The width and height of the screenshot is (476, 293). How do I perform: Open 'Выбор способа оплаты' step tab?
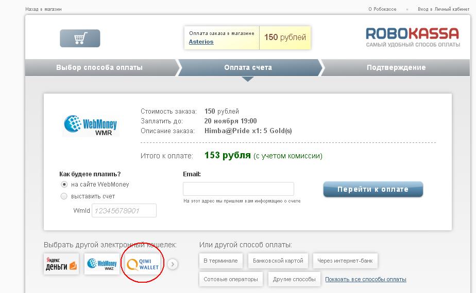coord(99,67)
